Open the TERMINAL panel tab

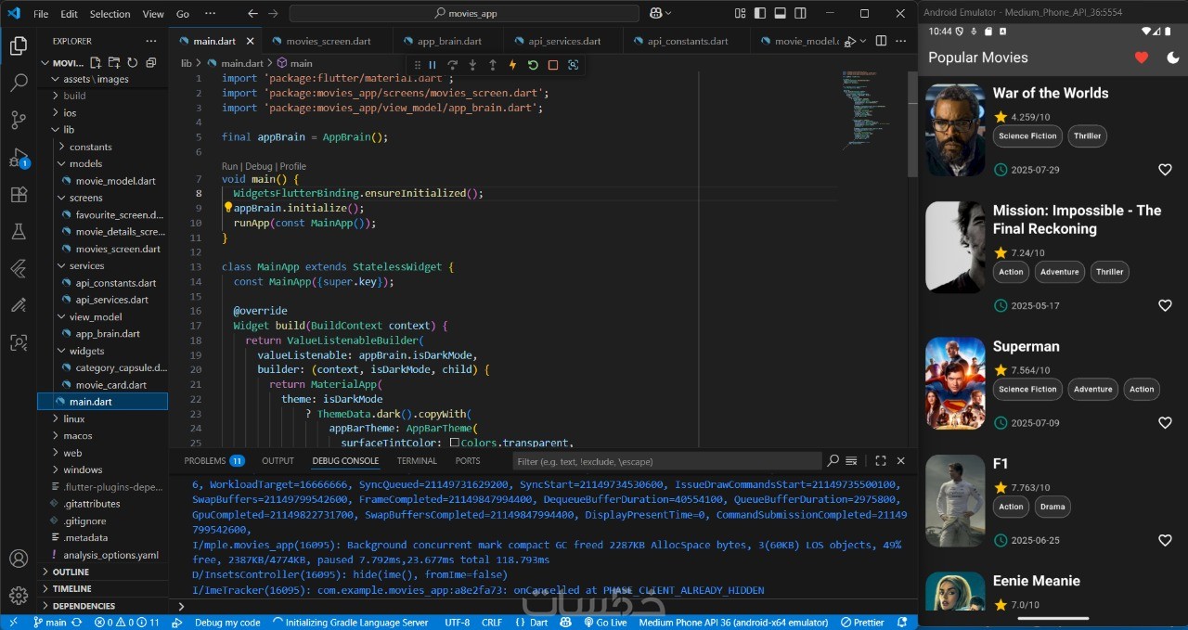pyautogui.click(x=417, y=460)
